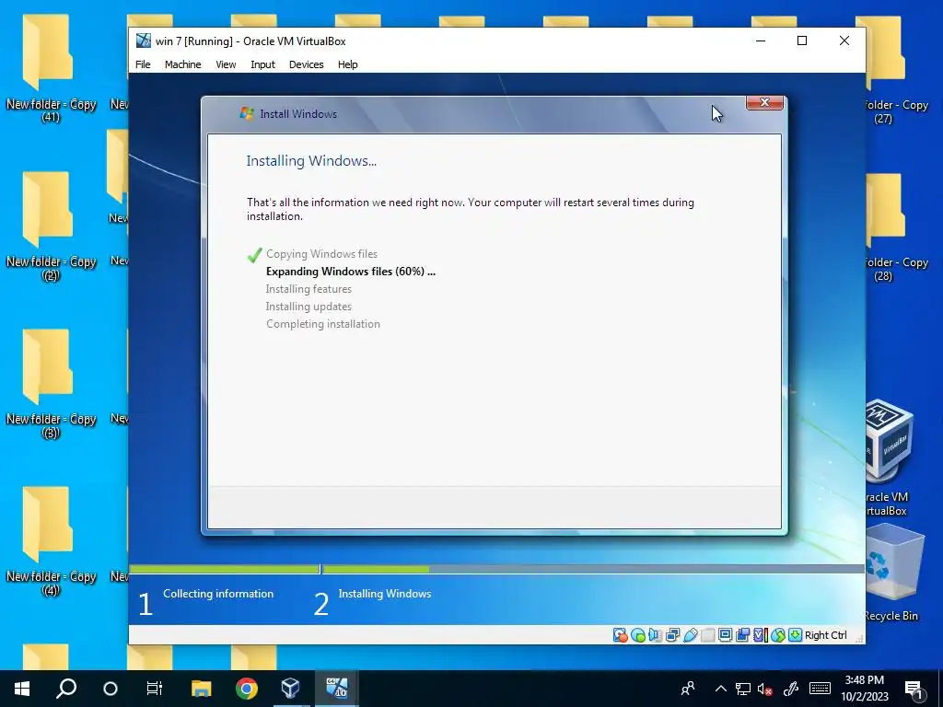The height and width of the screenshot is (707, 943).
Task: Open the Input menu
Action: 262,64
